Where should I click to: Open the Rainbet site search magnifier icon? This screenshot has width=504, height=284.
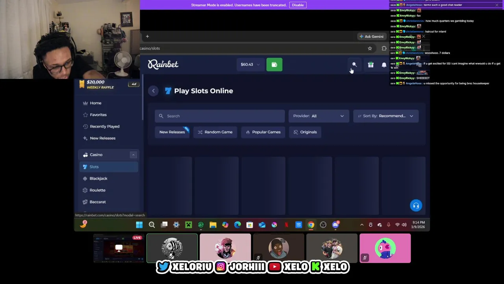(x=354, y=65)
